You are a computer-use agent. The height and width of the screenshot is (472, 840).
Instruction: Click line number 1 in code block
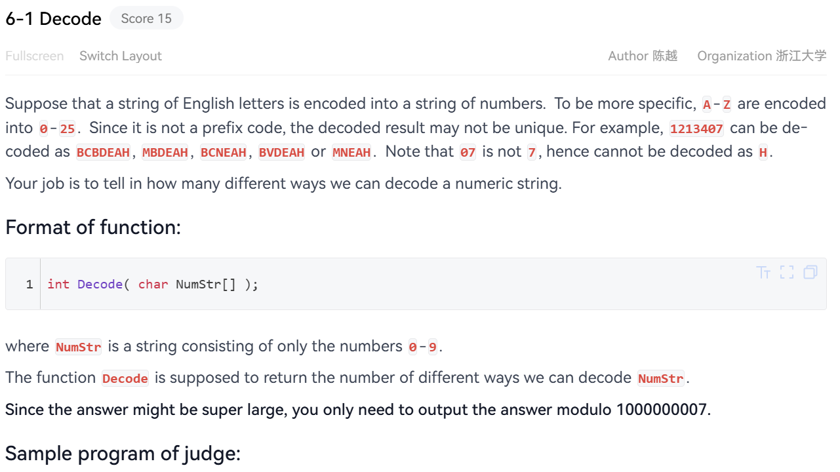(29, 284)
